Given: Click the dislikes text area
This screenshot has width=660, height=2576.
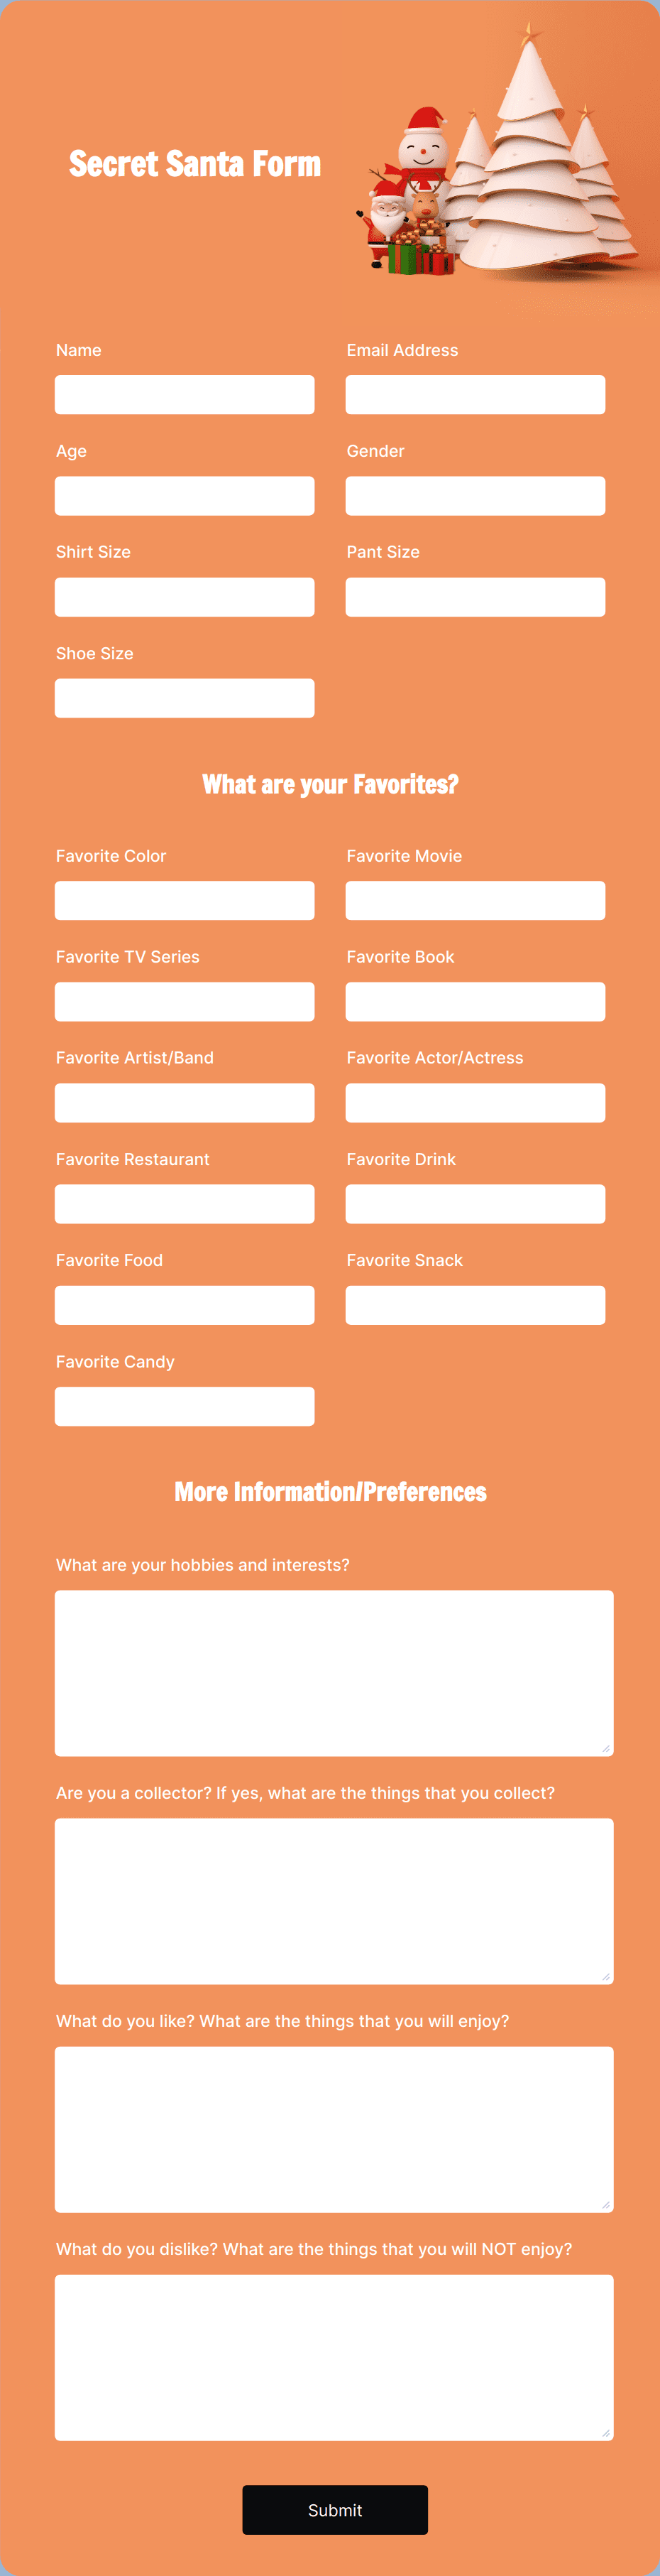Looking at the screenshot, I should click(x=334, y=2357).
